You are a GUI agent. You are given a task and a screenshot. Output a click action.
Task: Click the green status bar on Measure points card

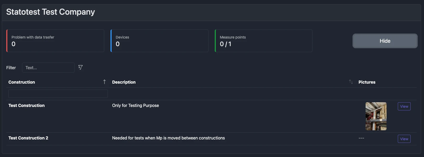coord(215,41)
